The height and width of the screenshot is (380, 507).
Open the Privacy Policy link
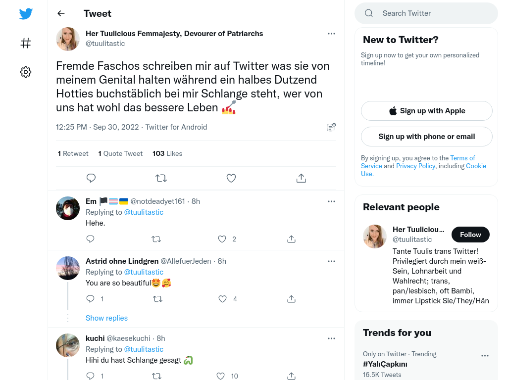coord(415,166)
